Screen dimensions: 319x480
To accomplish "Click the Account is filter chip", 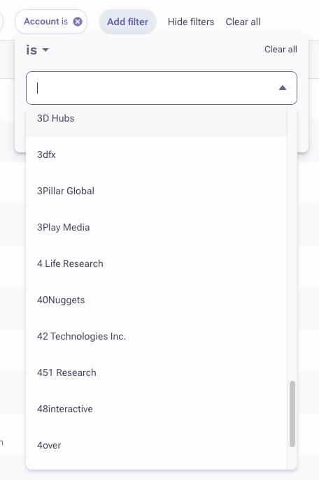I will (x=51, y=22).
